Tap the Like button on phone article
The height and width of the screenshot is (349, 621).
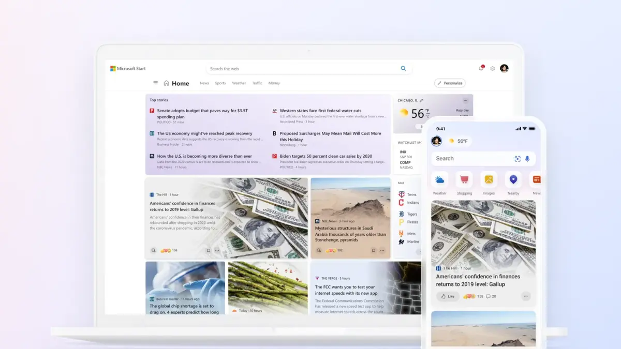(448, 296)
